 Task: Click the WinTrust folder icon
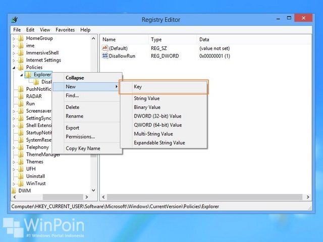[x=21, y=184]
